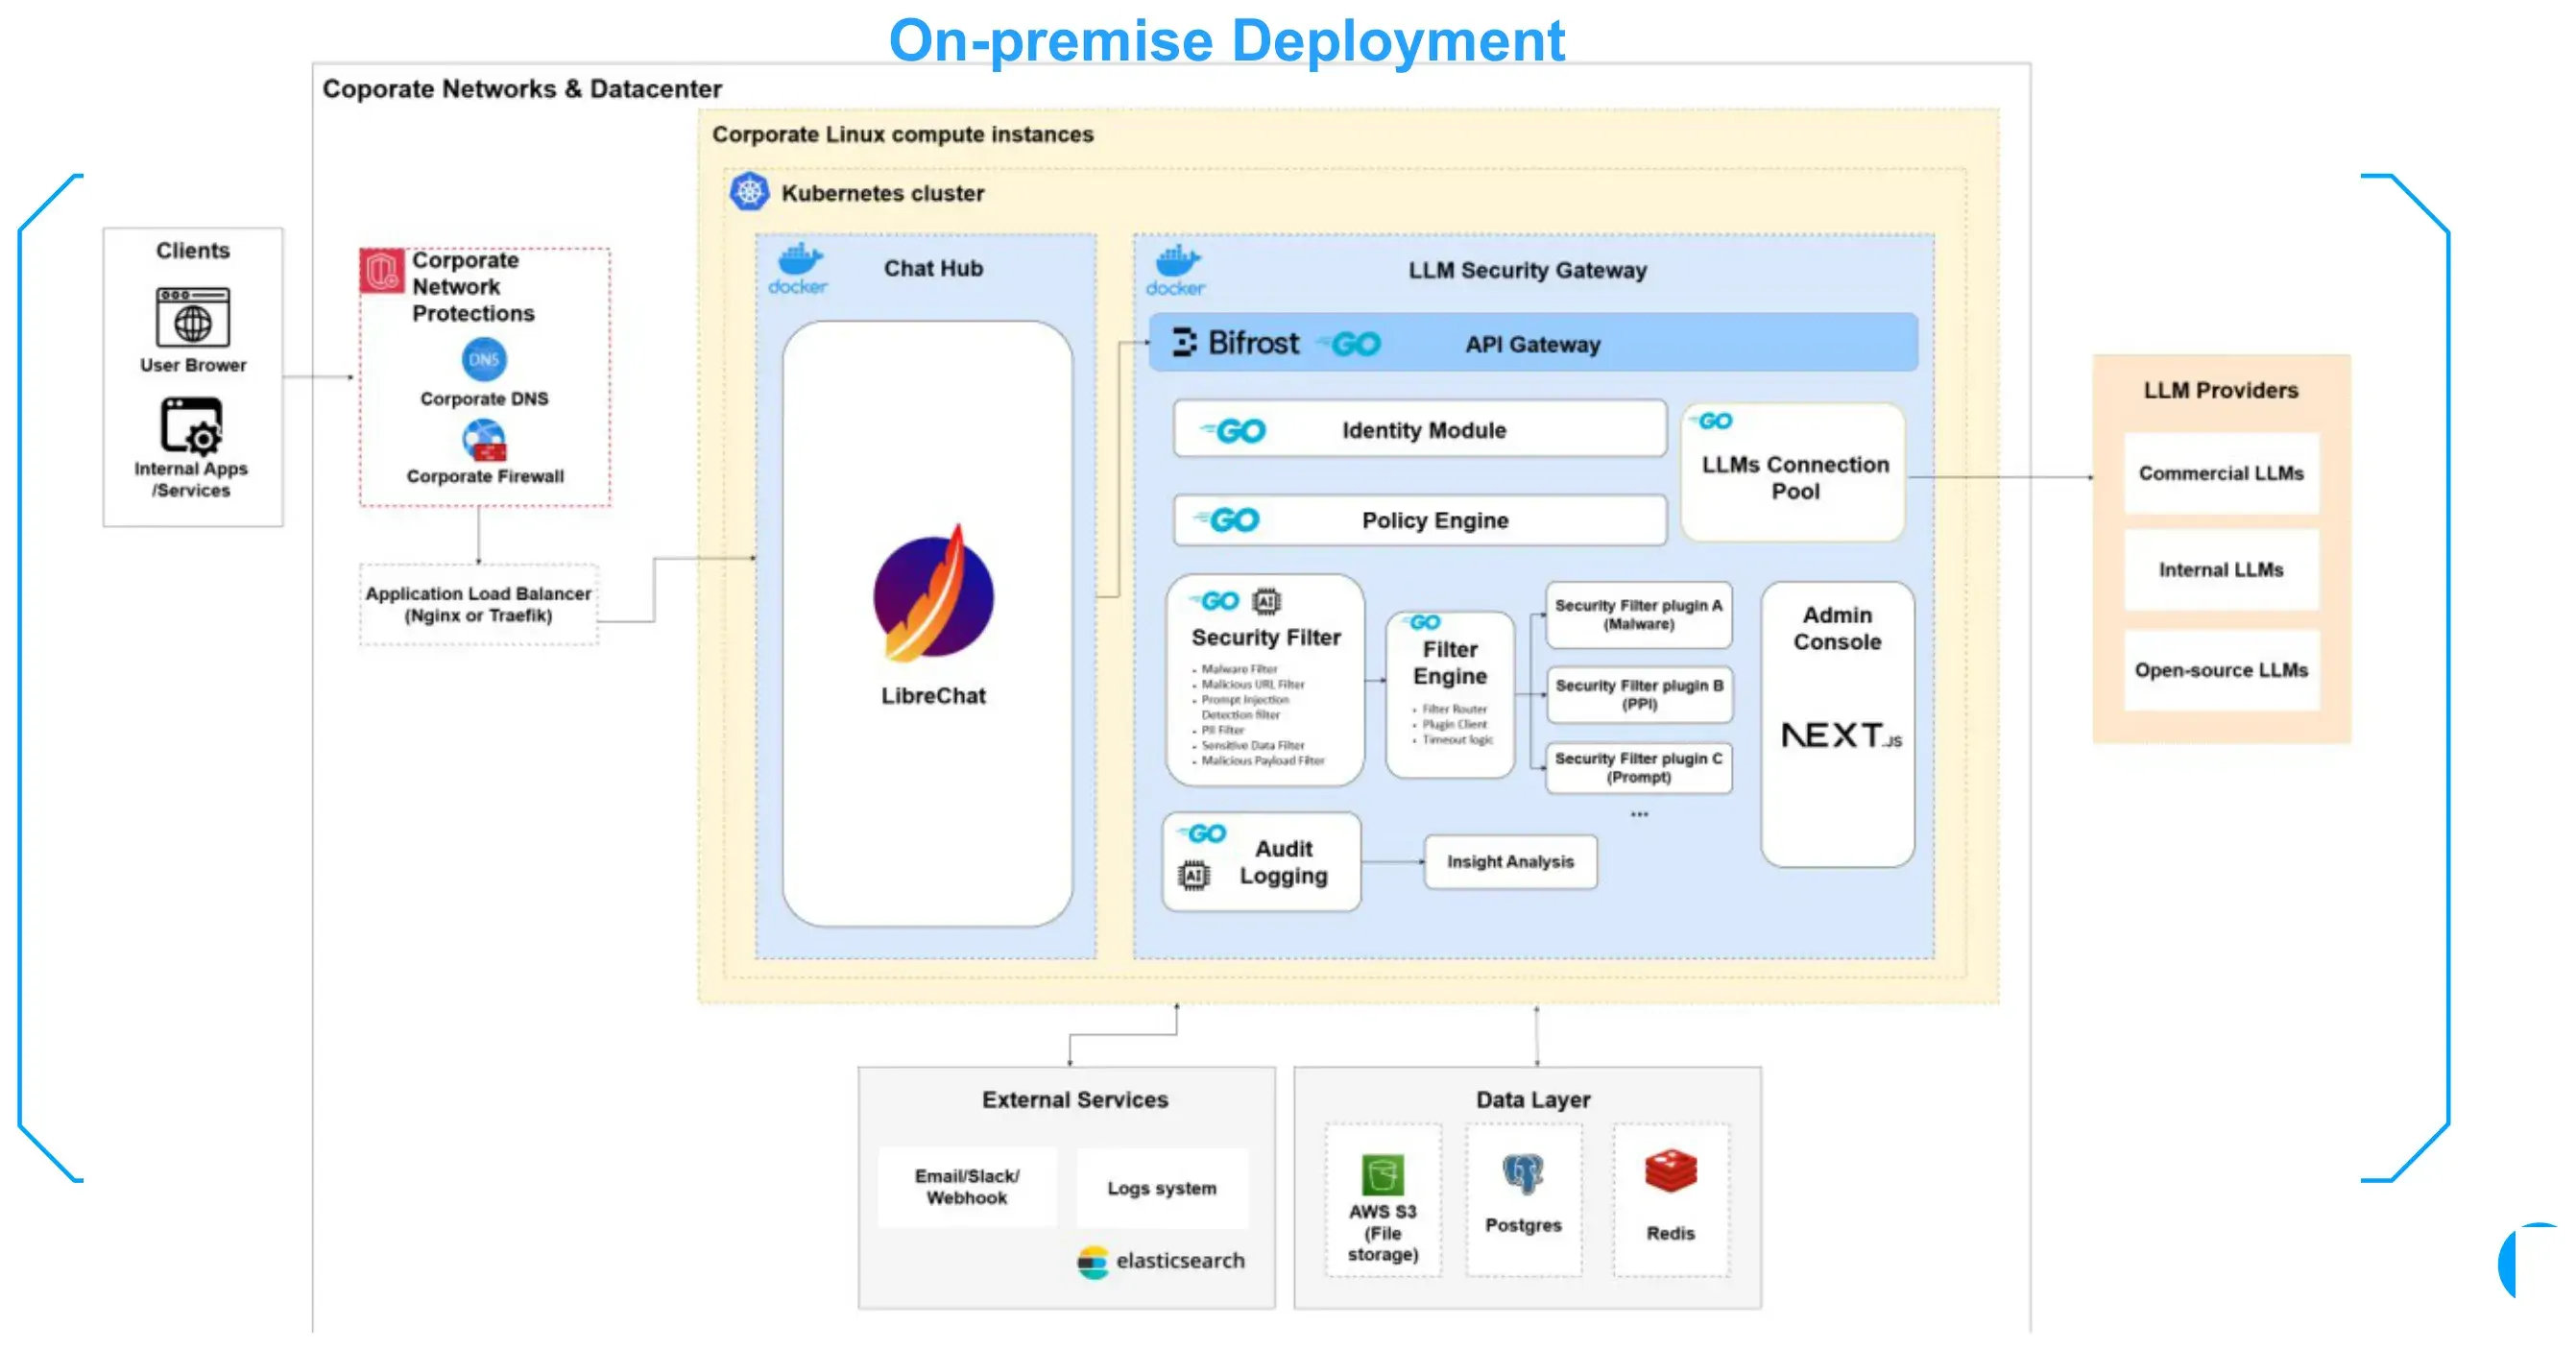This screenshot has height=1350, width=2576.
Task: Select the Commercial LLMs box
Action: click(x=2221, y=473)
